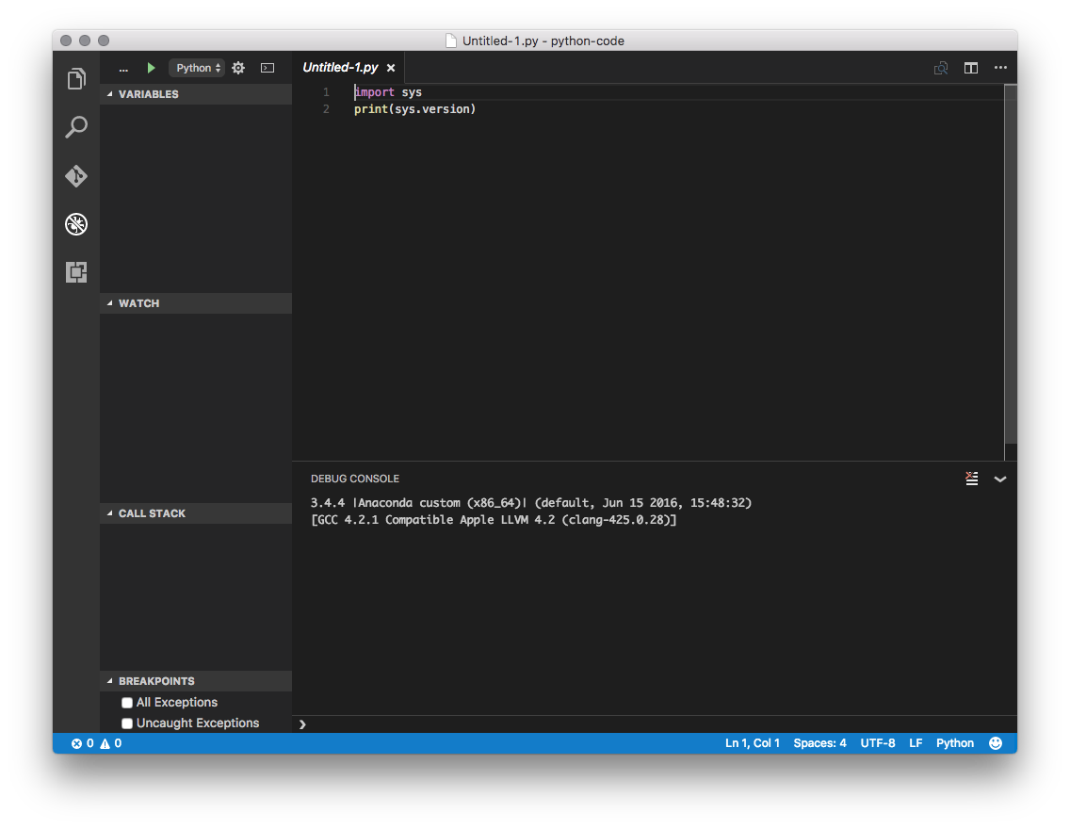1070x829 pixels.
Task: Open the Git source control view
Action: [76, 176]
